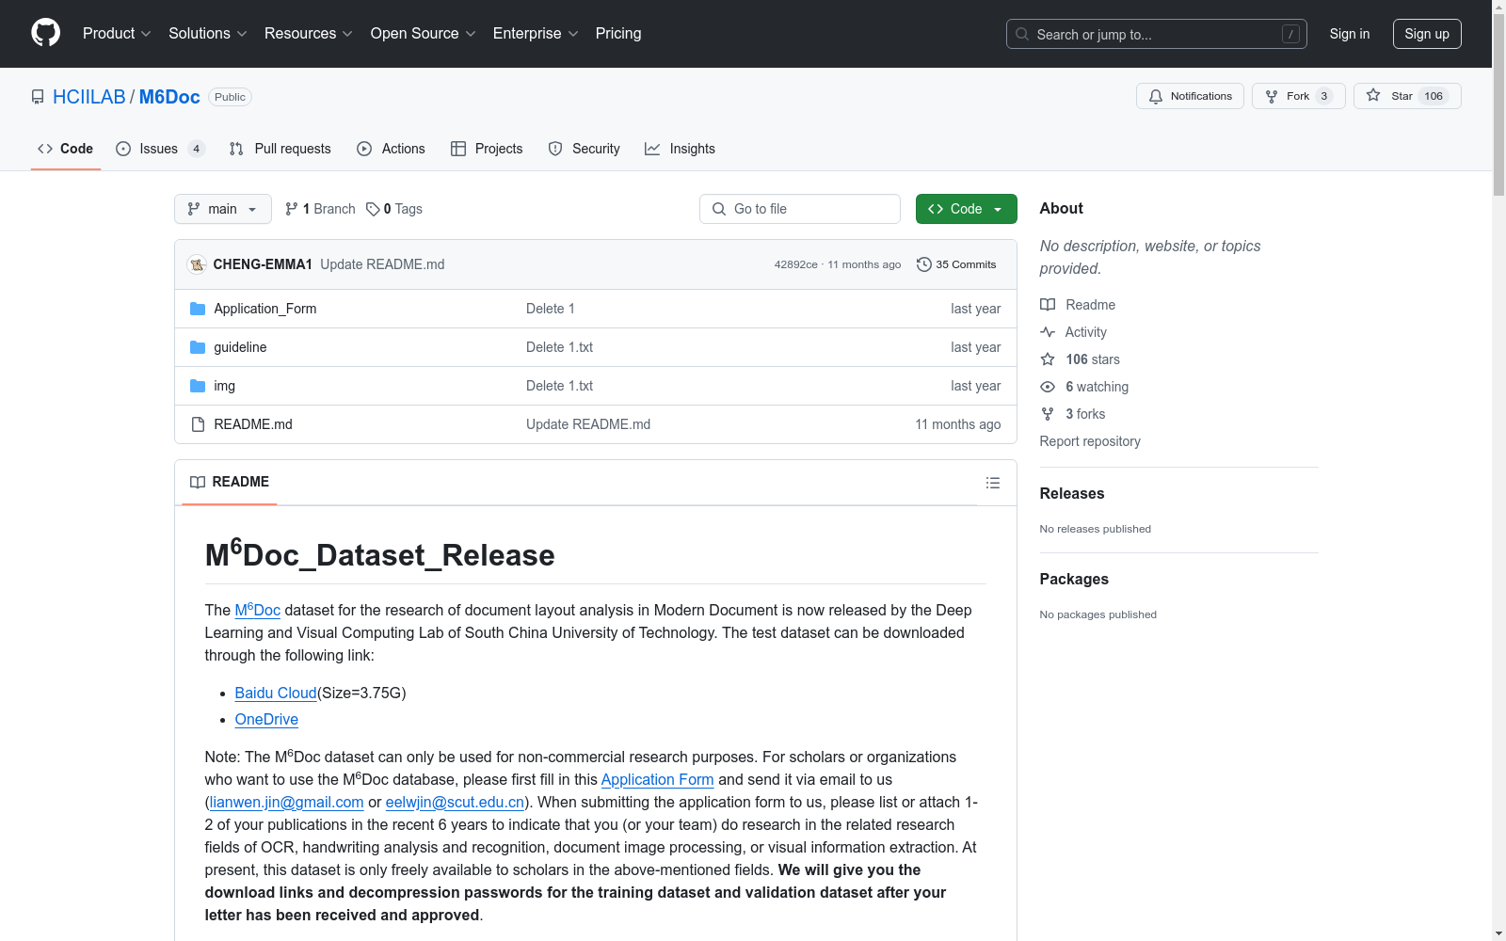Open the M6Doc paper link in README

258,610
